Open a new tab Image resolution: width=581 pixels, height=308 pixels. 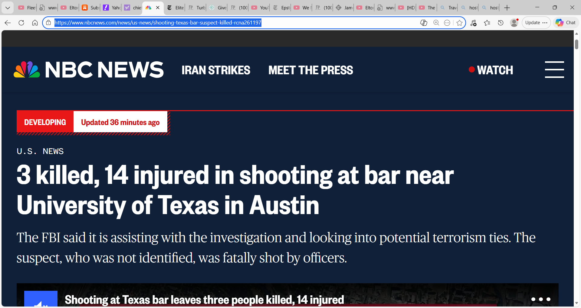pos(507,8)
